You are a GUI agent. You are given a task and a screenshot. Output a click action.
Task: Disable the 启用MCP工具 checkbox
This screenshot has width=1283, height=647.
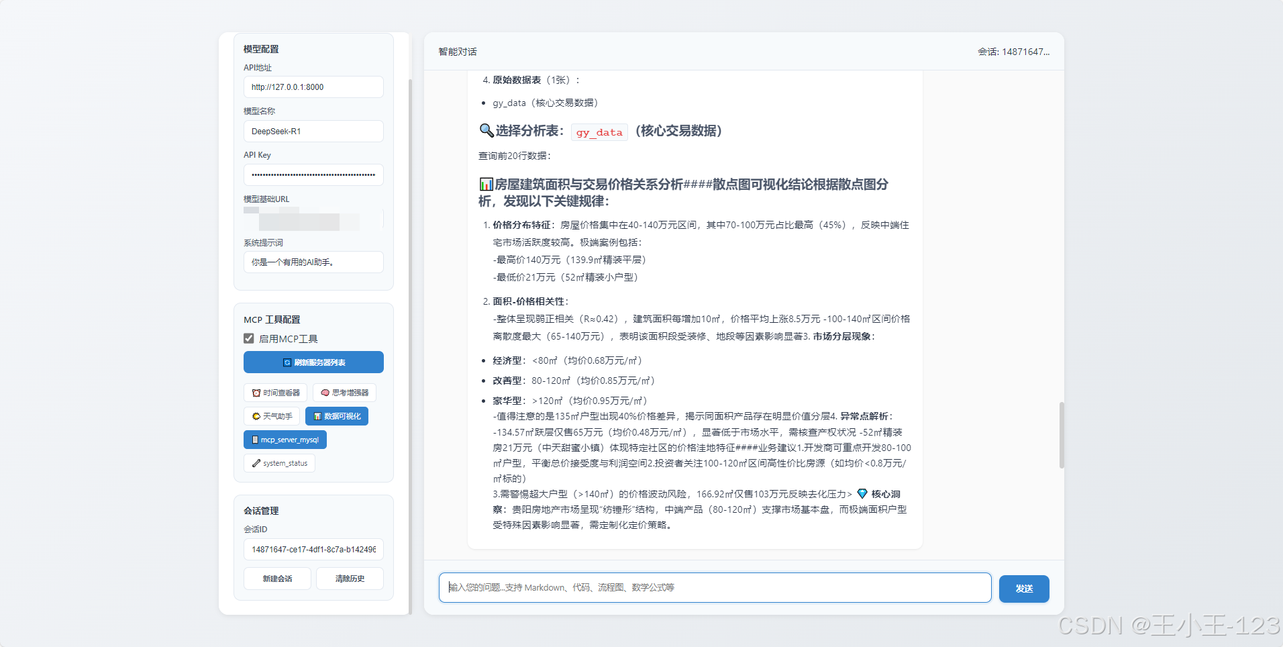[248, 338]
